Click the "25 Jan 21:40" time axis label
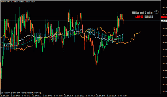Screen dimensions: 167x97 click(x=122, y=96)
